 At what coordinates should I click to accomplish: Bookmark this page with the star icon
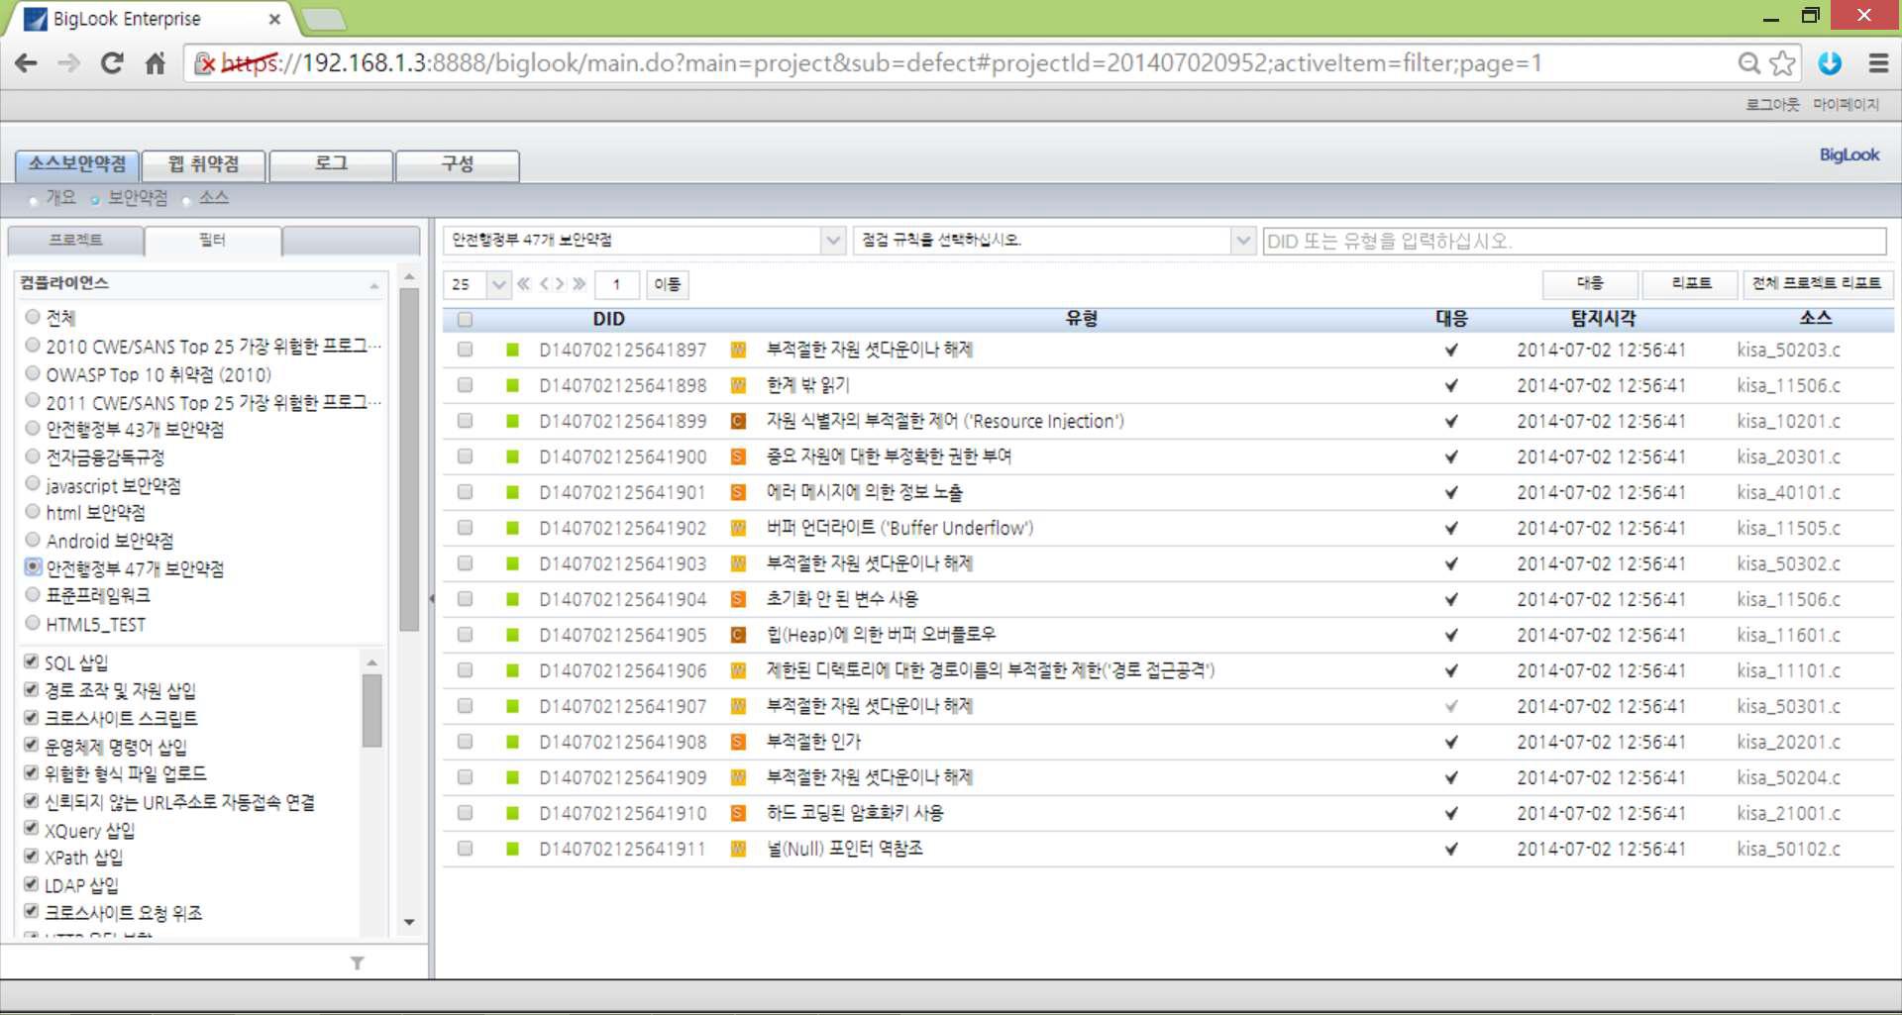1782,63
